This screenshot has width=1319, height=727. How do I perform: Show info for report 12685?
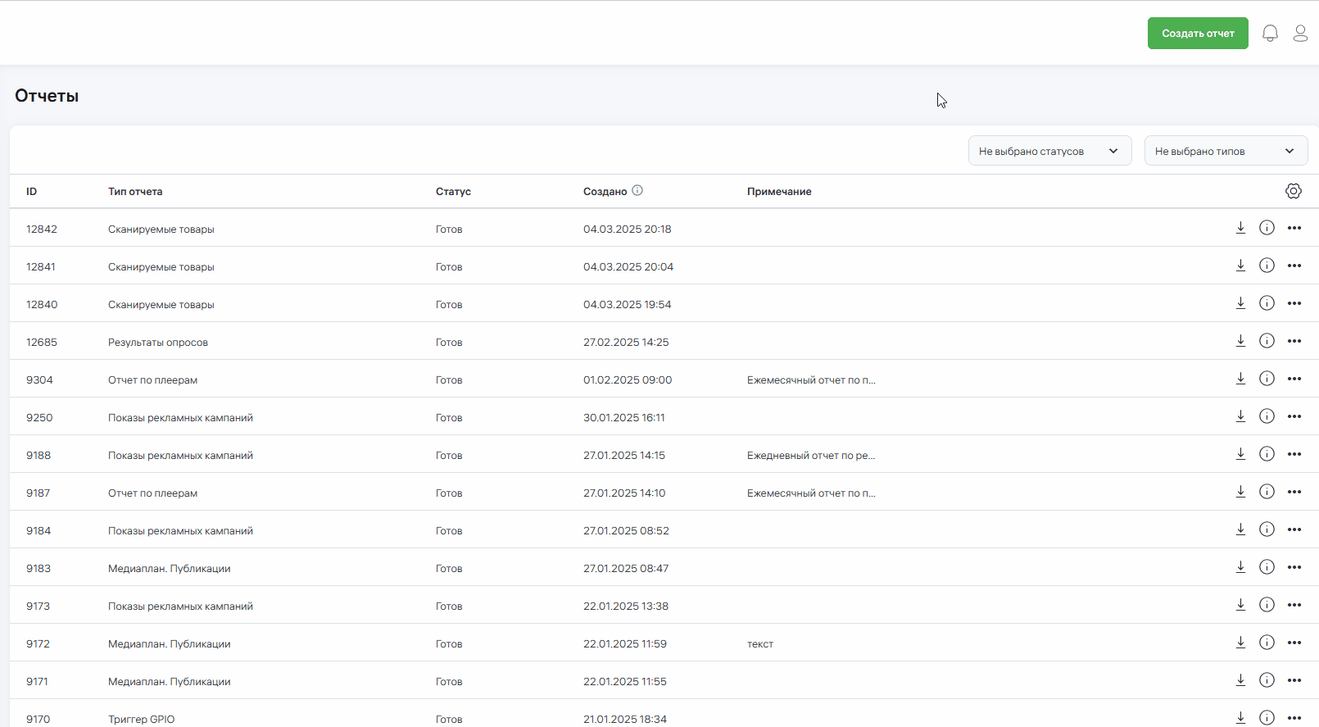(x=1267, y=341)
